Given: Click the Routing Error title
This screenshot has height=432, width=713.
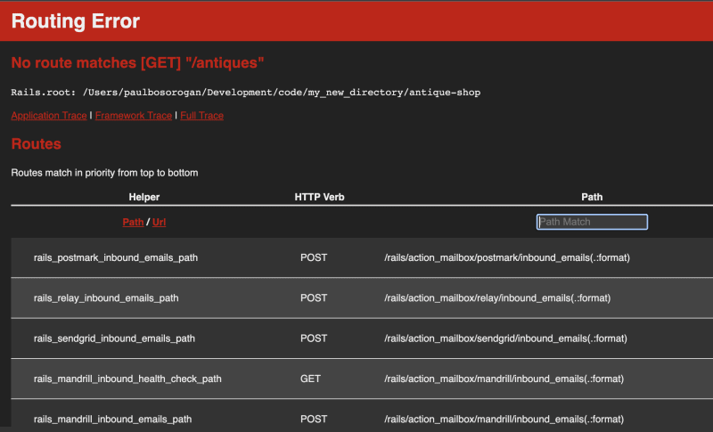Looking at the screenshot, I should pyautogui.click(x=76, y=21).
